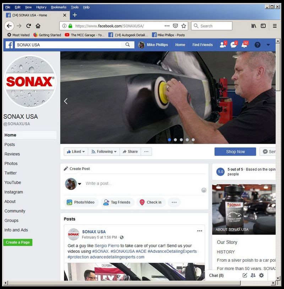Click the Facebook search field containing SONAX USA
This screenshot has width=284, height=289.
[68, 45]
